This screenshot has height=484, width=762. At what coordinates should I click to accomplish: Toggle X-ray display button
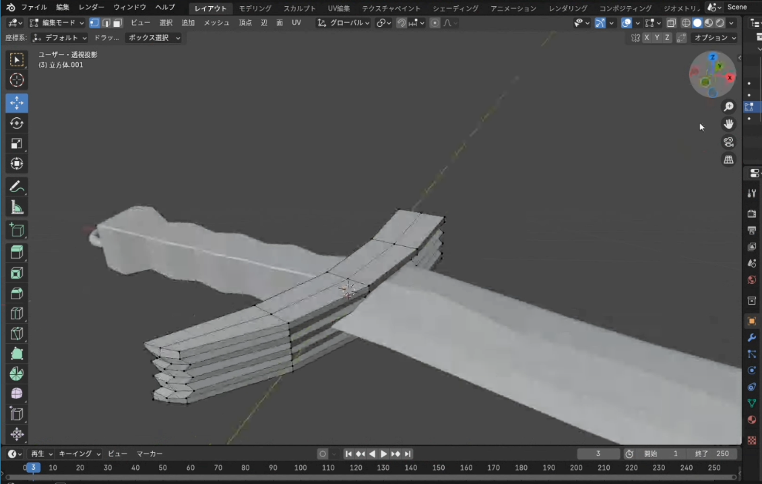pyautogui.click(x=671, y=23)
